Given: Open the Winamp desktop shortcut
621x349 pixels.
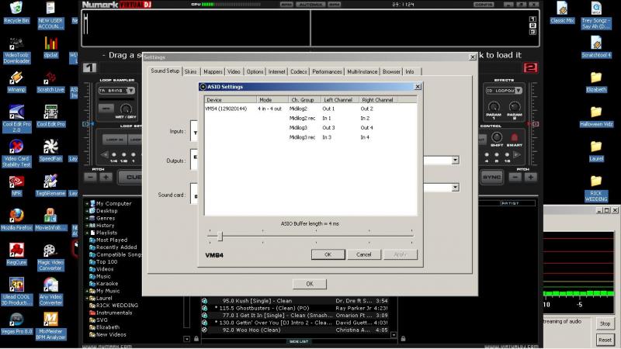Looking at the screenshot, I should (x=17, y=78).
